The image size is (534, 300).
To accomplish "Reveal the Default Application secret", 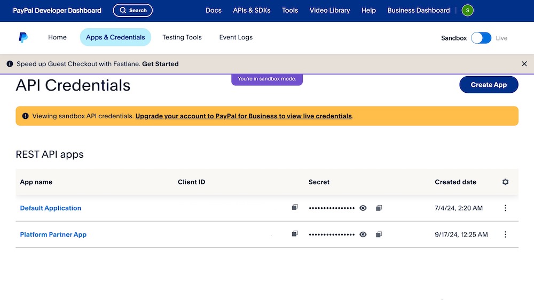I will [363, 208].
